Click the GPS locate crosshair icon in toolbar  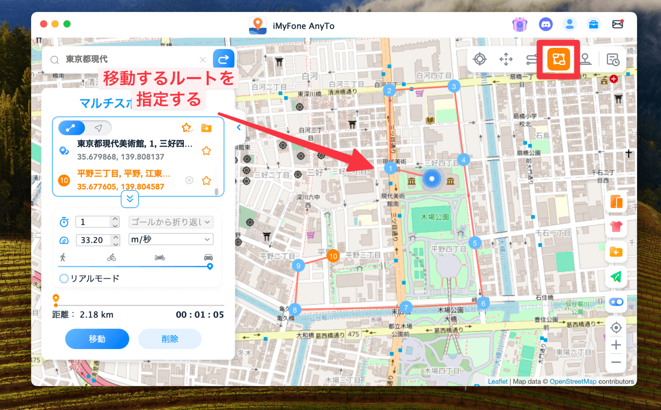click(x=480, y=59)
